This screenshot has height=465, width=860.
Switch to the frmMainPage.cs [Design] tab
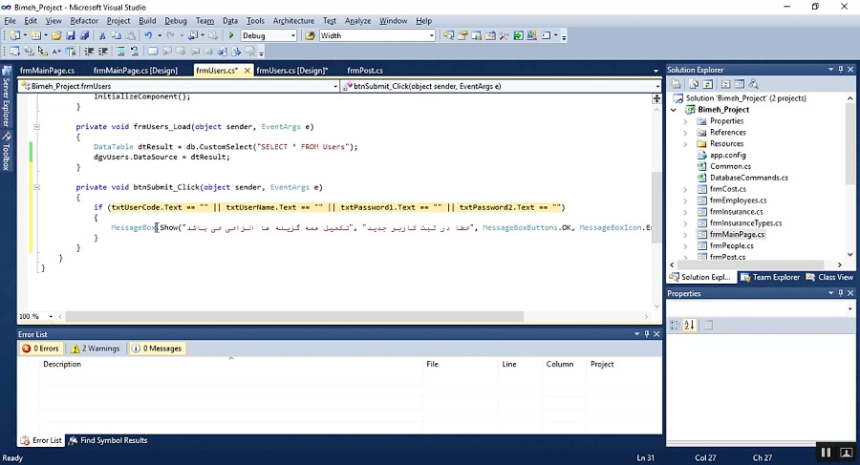pyautogui.click(x=135, y=71)
